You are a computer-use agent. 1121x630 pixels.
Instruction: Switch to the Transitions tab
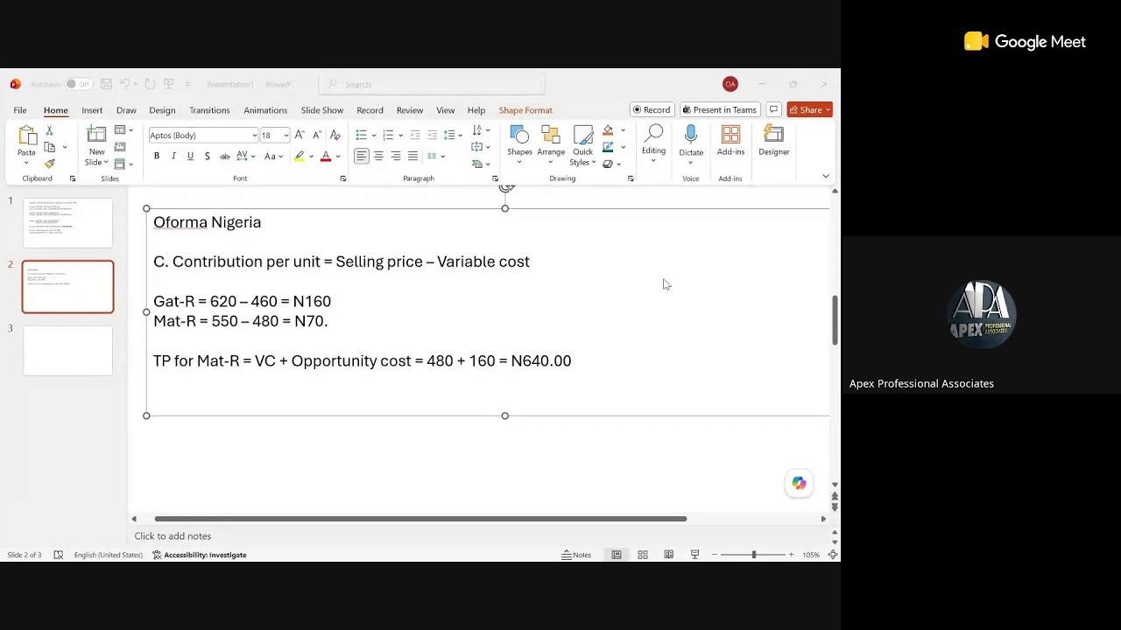tap(209, 110)
